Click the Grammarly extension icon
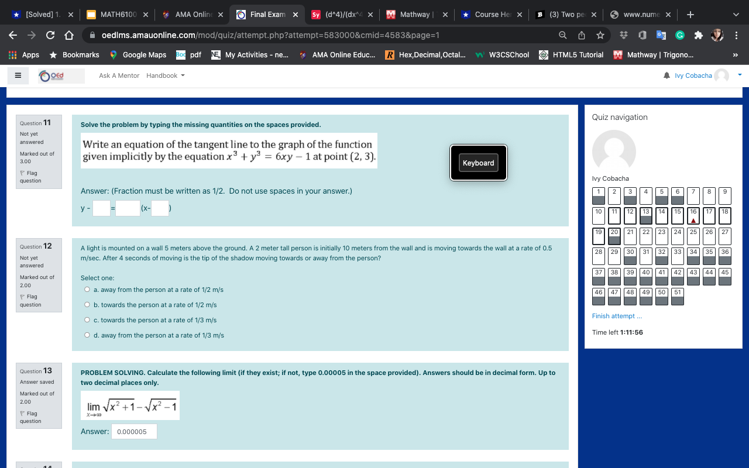Image resolution: width=749 pixels, height=468 pixels. (680, 35)
